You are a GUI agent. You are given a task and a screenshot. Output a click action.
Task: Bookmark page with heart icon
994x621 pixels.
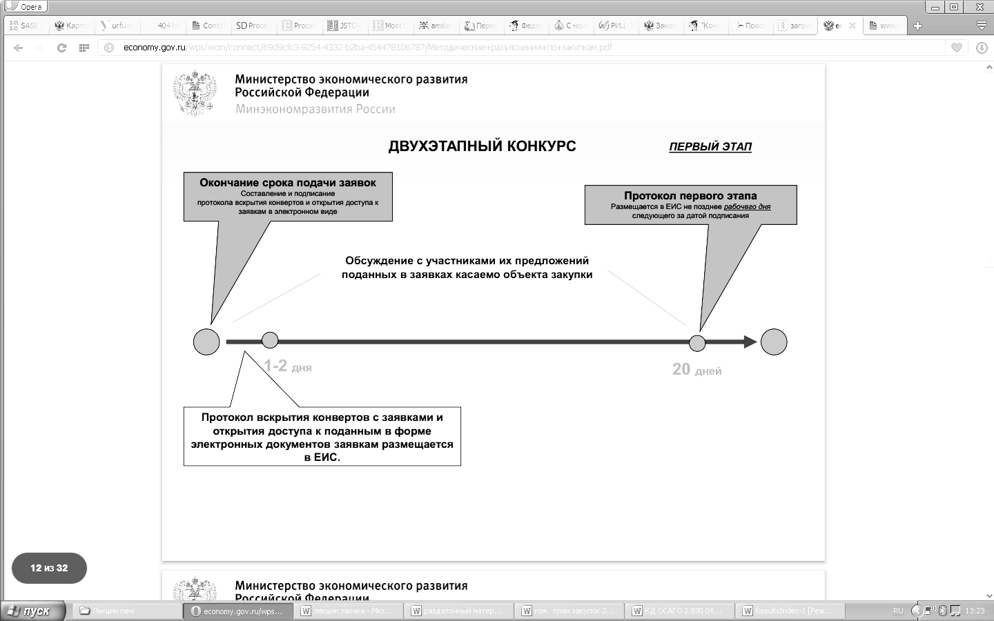(956, 48)
